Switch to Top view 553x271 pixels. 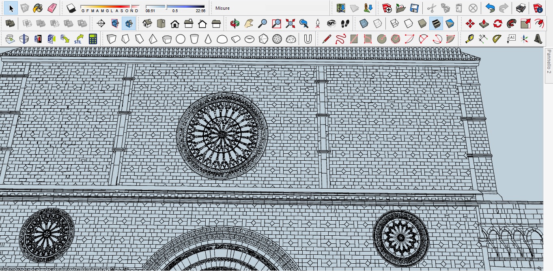click(161, 24)
